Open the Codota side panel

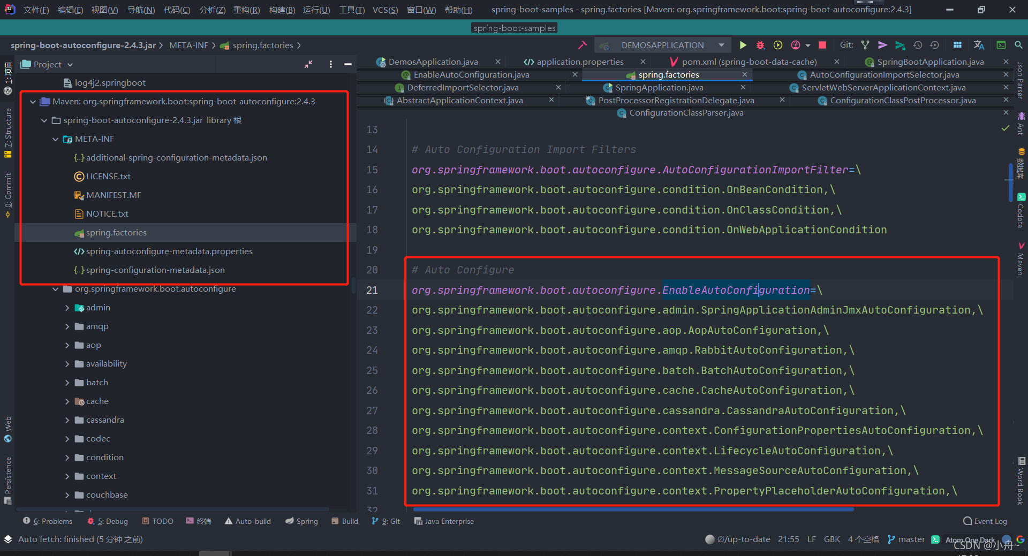coord(1021,210)
